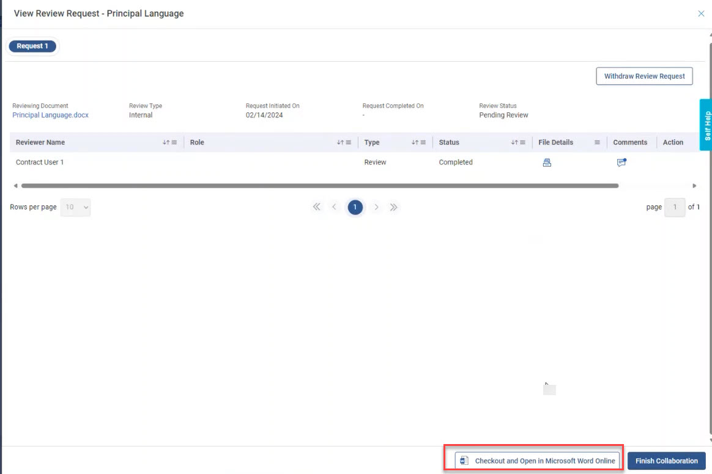The width and height of the screenshot is (712, 474).
Task: Open Principal Language.docx document link
Action: [51, 115]
